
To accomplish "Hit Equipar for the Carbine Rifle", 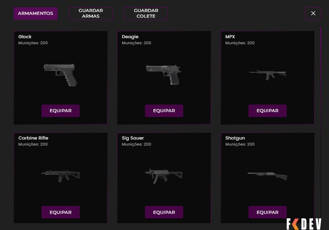I will [x=60, y=212].
